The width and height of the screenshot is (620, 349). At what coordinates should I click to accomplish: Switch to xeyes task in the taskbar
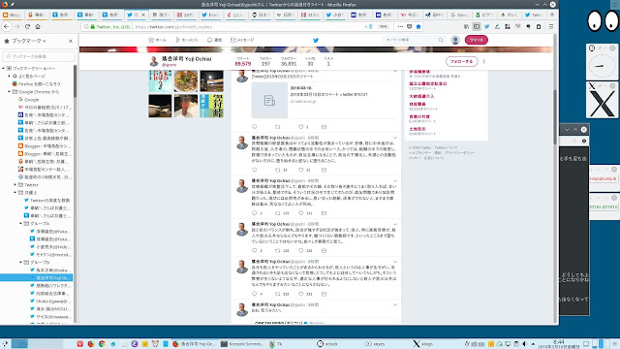tap(375, 344)
